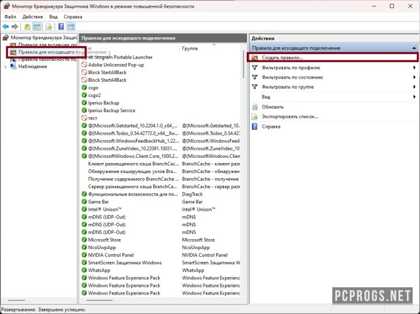Select the Обнаружение кэширующих узлов rule

coord(132,171)
